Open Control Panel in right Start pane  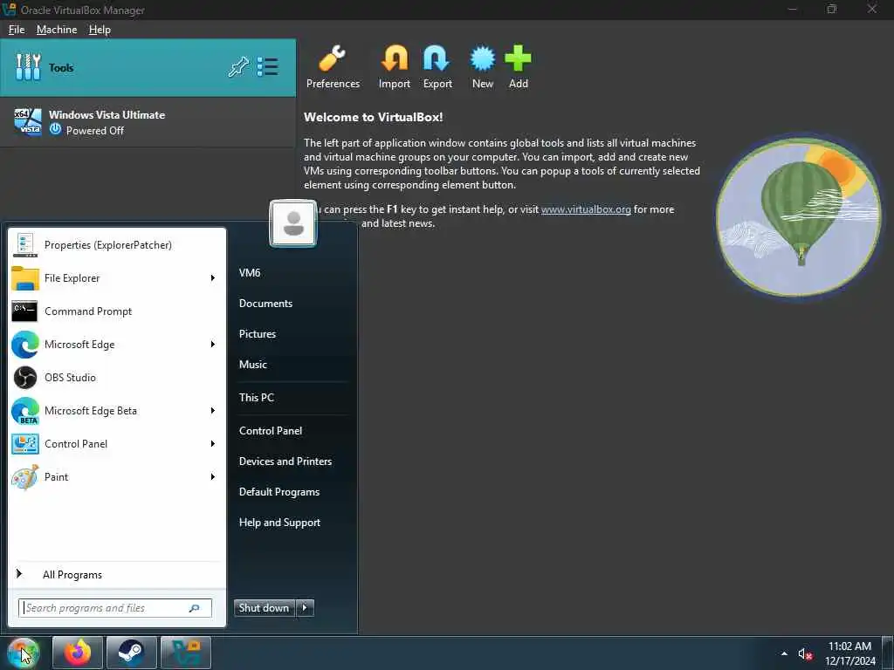271,431
